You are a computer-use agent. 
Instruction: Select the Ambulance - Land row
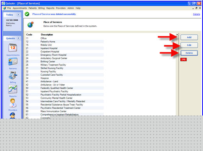65,82
